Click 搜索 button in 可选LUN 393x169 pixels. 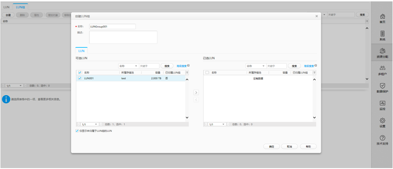pos(167,66)
